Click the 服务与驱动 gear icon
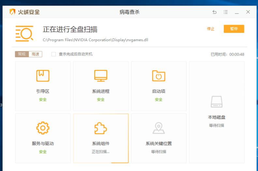This screenshot has width=258, height=171. coord(43,128)
